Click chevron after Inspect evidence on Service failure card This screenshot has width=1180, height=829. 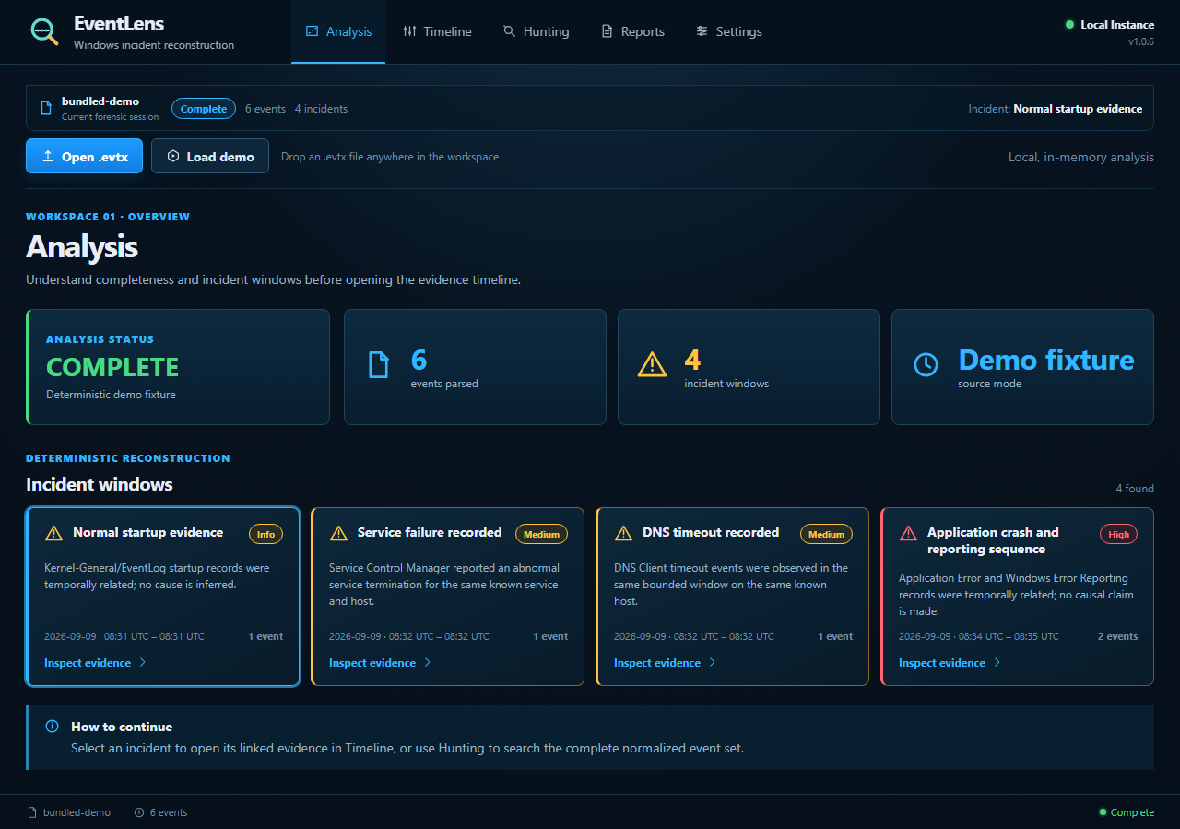pos(428,662)
